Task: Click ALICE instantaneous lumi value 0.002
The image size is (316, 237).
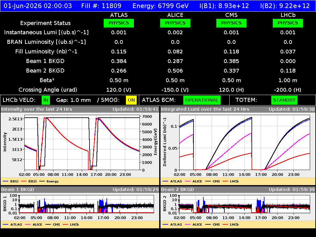Action: [175, 32]
